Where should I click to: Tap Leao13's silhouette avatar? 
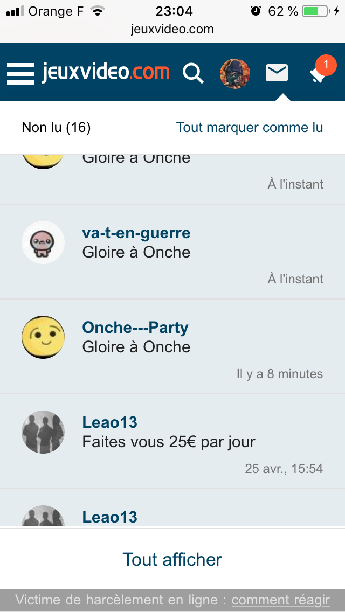pos(43,432)
